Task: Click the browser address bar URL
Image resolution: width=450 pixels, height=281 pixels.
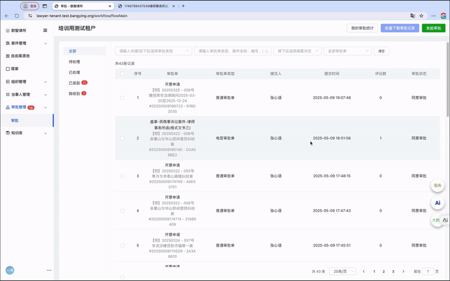Action: tap(82, 16)
